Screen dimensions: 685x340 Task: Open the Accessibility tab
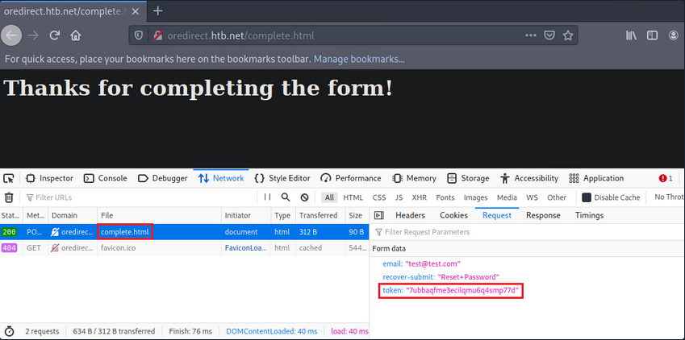pyautogui.click(x=529, y=179)
